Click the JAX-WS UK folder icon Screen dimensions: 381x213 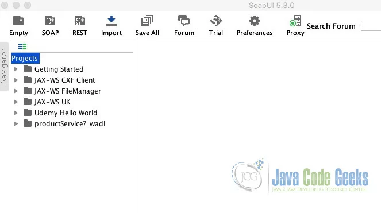tap(28, 102)
